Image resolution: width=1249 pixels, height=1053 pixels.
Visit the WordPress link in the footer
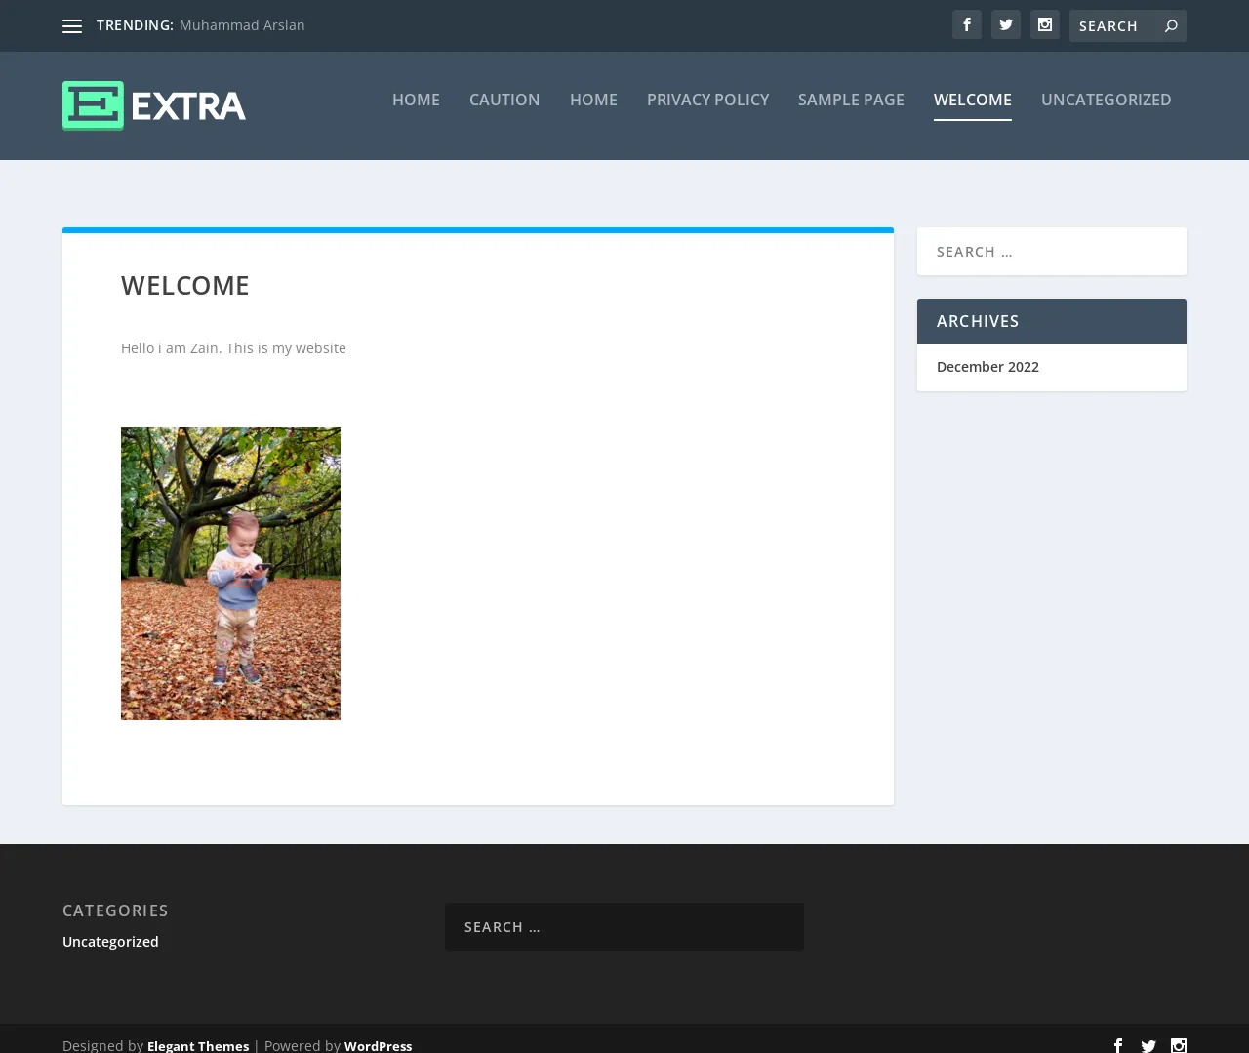coord(378,1045)
